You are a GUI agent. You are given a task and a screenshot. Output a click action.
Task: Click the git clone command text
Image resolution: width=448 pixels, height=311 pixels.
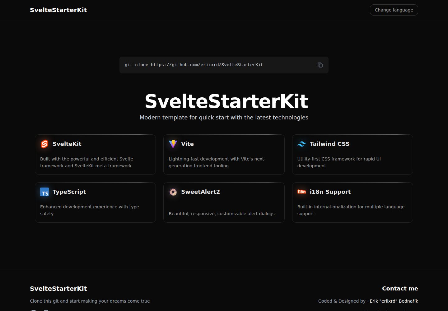click(x=194, y=65)
